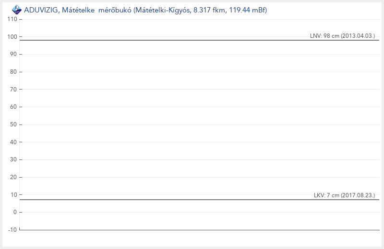
Task: Click the 50 y-axis label
Action: pyautogui.click(x=14, y=124)
